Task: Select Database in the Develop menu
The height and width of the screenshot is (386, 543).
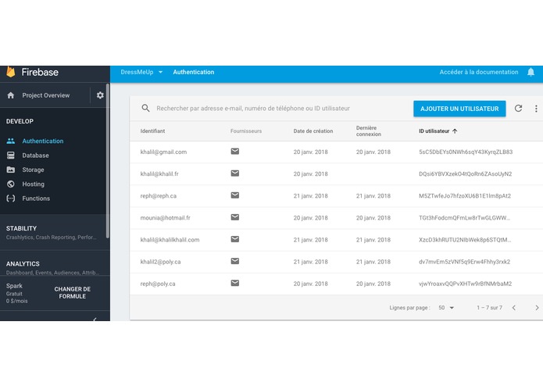Action: point(35,155)
